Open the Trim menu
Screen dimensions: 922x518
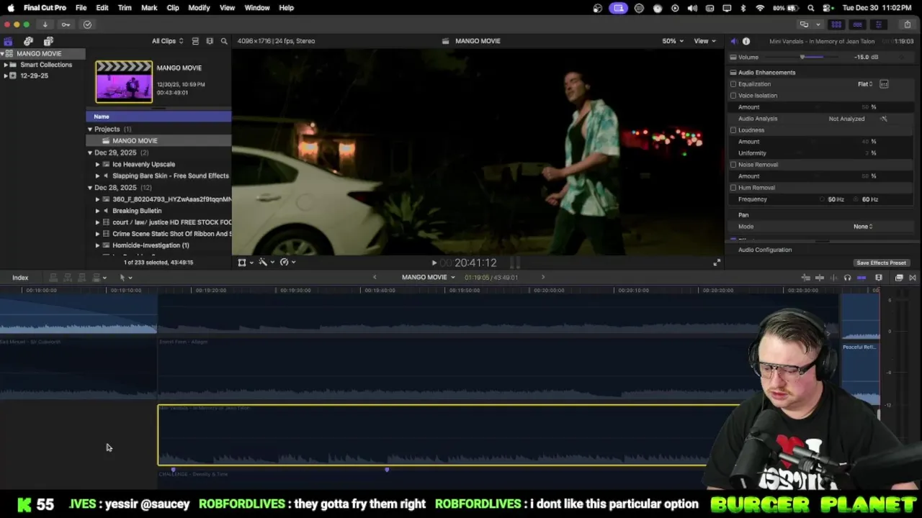click(x=125, y=8)
